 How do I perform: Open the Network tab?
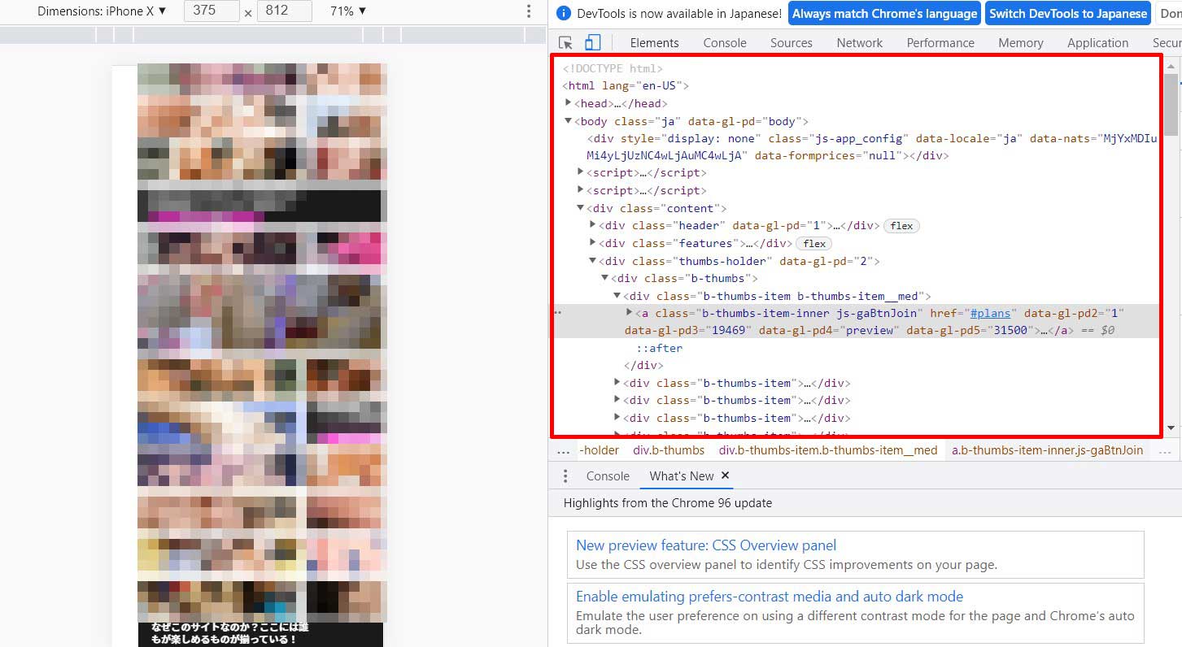[x=860, y=43]
